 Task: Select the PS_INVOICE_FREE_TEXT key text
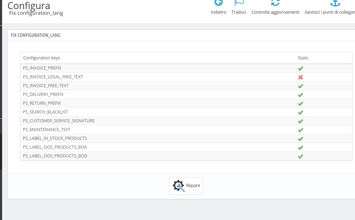pyautogui.click(x=46, y=86)
